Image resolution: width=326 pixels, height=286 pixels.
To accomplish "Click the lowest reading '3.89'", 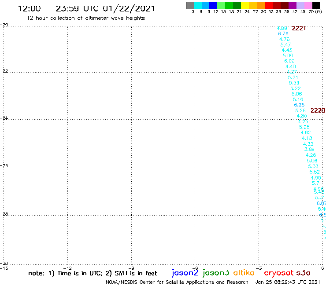I will click(309, 149).
